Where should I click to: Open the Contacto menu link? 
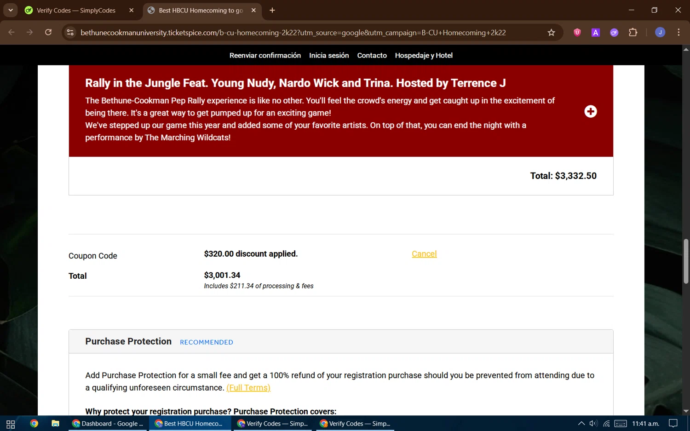pyautogui.click(x=372, y=55)
